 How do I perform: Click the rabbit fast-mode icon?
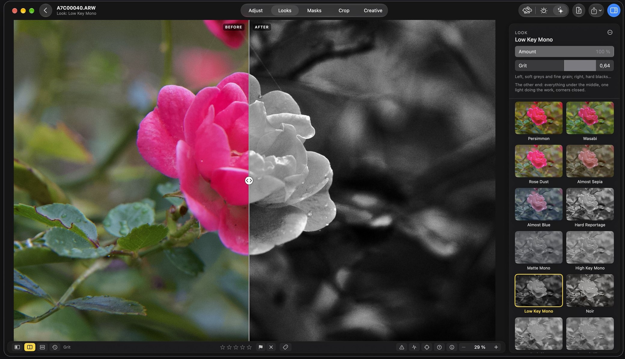[527, 11]
